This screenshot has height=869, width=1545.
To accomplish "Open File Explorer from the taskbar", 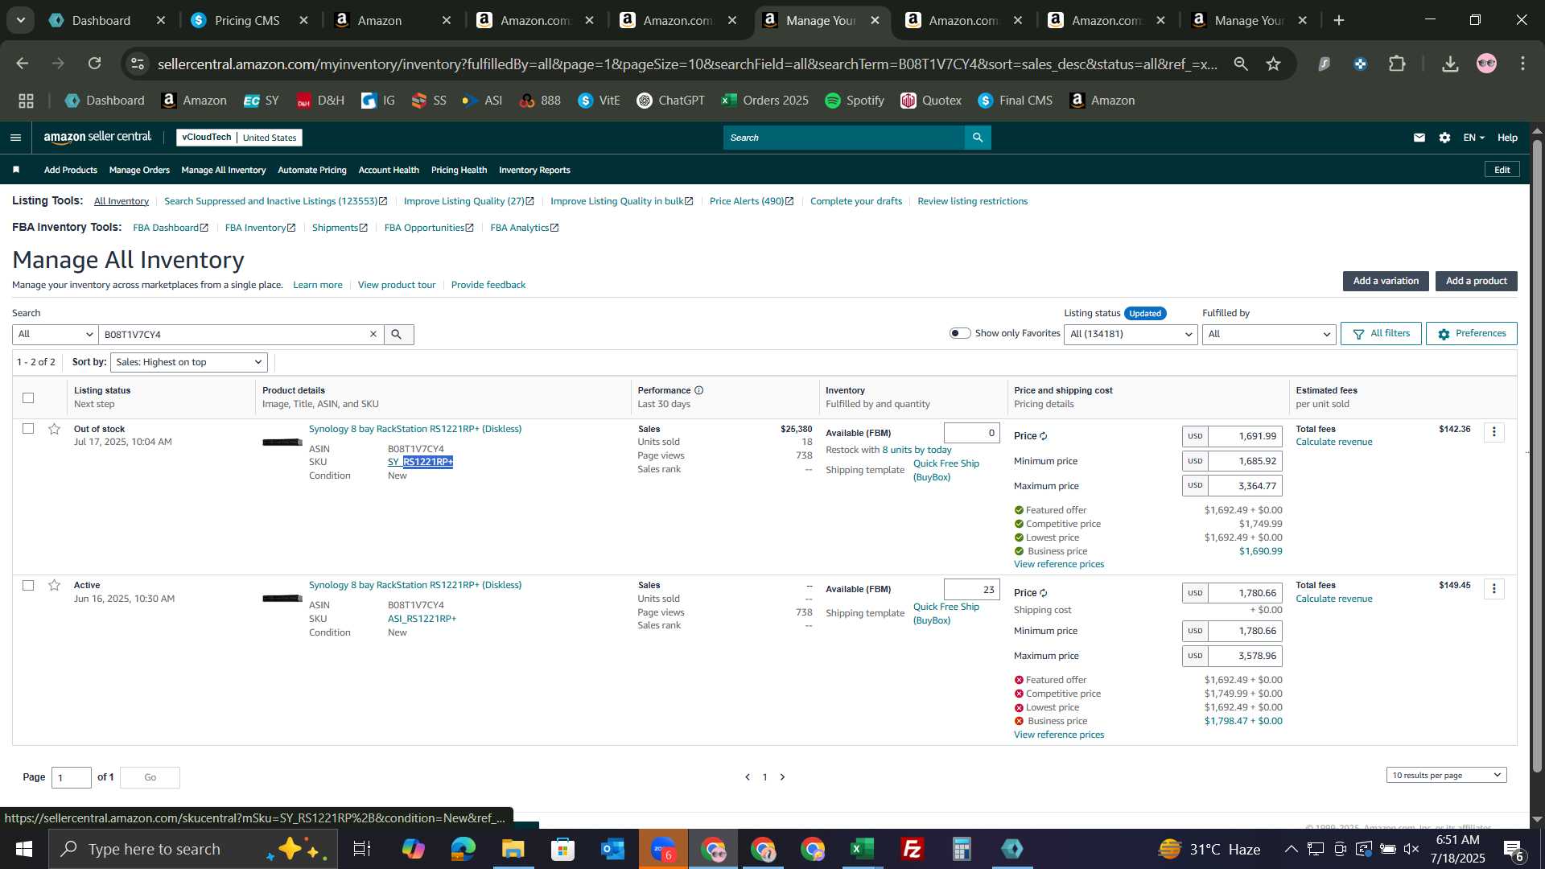I will pos(513,849).
